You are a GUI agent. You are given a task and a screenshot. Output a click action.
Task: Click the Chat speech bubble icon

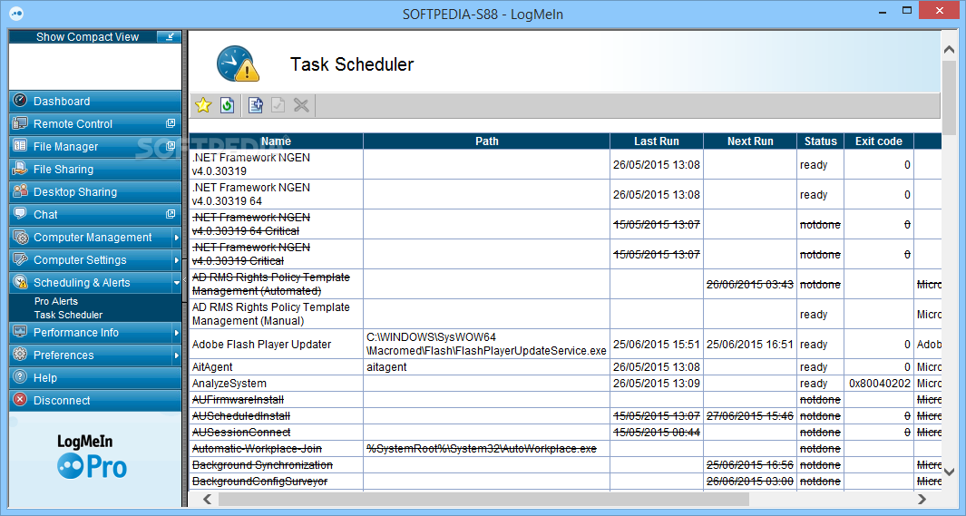click(x=20, y=214)
